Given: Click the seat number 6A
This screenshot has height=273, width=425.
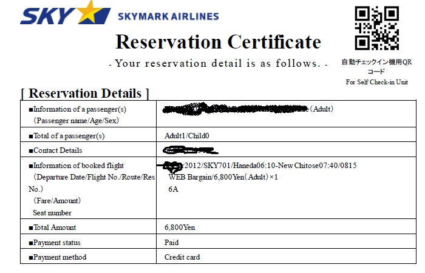Looking at the screenshot, I should click(173, 189).
